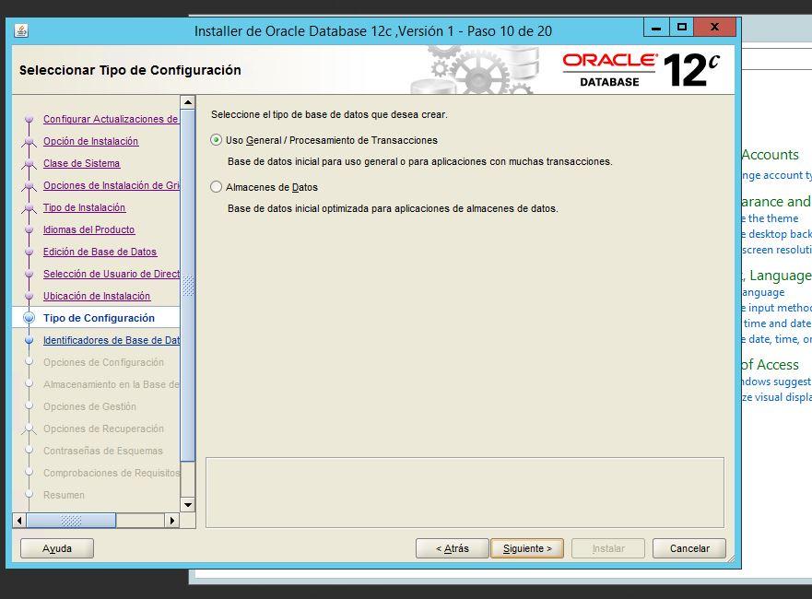Click the sidebar horizontal scroll left arrow
This screenshot has height=599, width=812.
[19, 521]
